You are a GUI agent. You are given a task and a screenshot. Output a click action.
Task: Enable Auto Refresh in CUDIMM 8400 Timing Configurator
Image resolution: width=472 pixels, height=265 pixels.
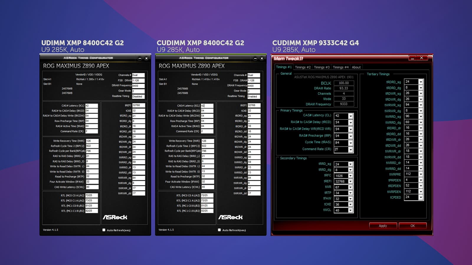pos(219,230)
